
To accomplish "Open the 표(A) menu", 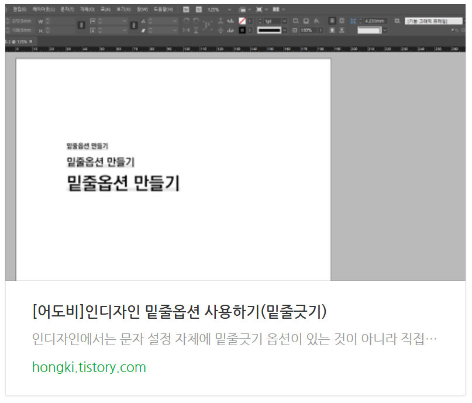I will (x=105, y=9).
